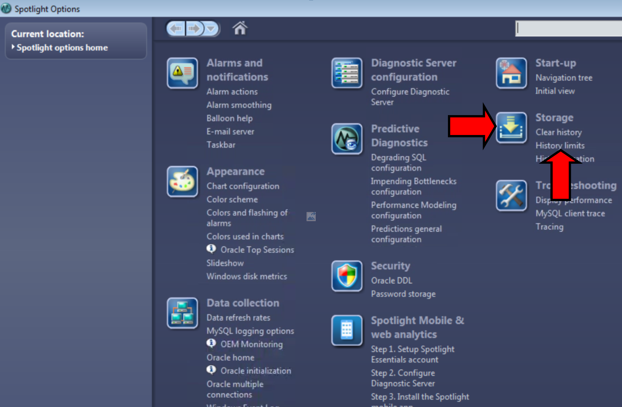
Task: Click the Start-up category heading
Action: click(556, 63)
